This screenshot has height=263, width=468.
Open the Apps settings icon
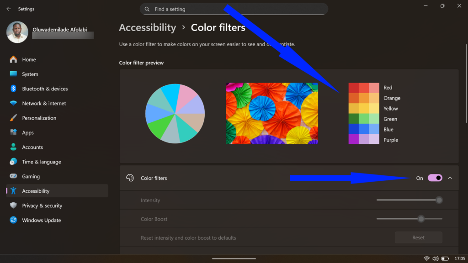pos(13,132)
